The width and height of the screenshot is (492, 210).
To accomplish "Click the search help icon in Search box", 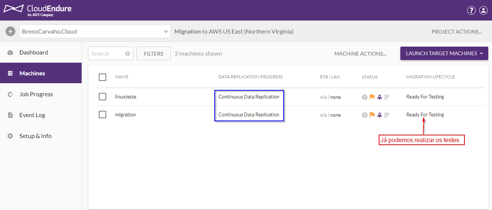I will (127, 54).
